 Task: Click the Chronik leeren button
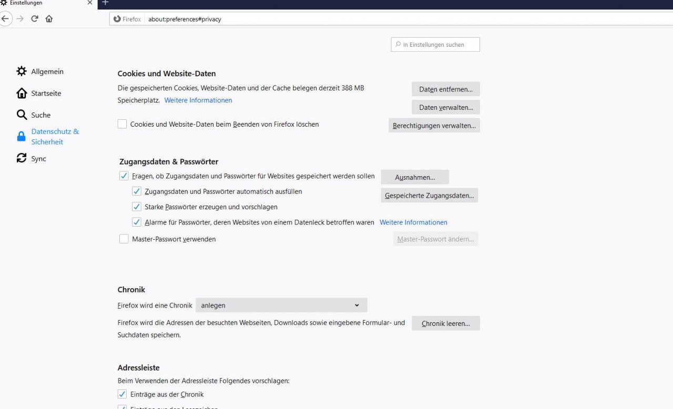[446, 323]
